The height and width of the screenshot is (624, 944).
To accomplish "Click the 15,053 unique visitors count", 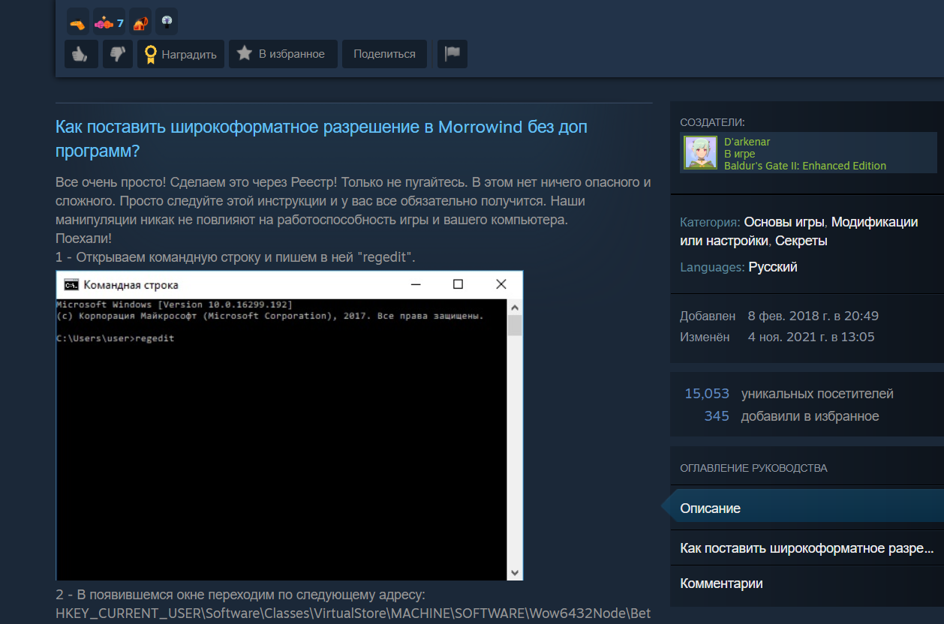I will tap(707, 394).
